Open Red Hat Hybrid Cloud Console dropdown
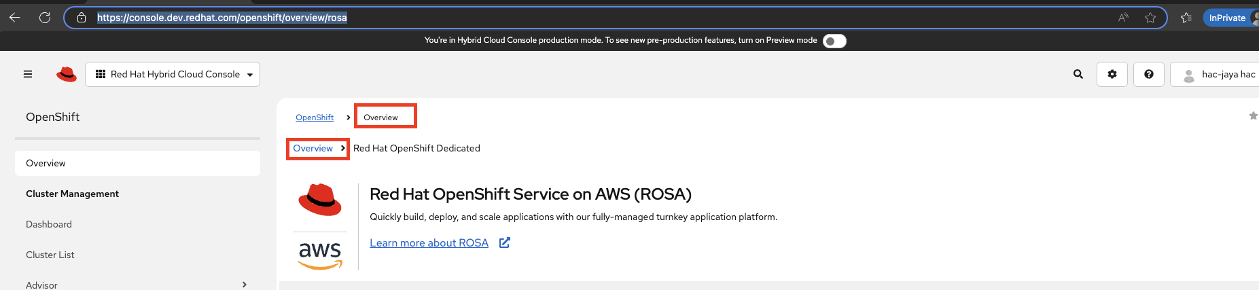This screenshot has width=1259, height=290. [x=173, y=74]
